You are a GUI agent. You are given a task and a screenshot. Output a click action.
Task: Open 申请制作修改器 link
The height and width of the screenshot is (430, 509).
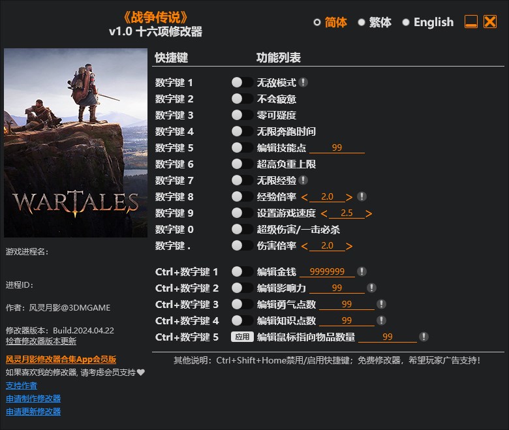(x=33, y=399)
